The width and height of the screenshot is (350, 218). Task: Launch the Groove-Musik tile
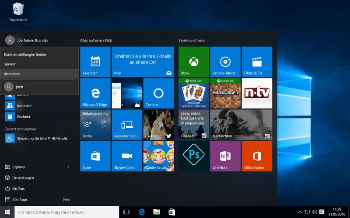coord(225,62)
